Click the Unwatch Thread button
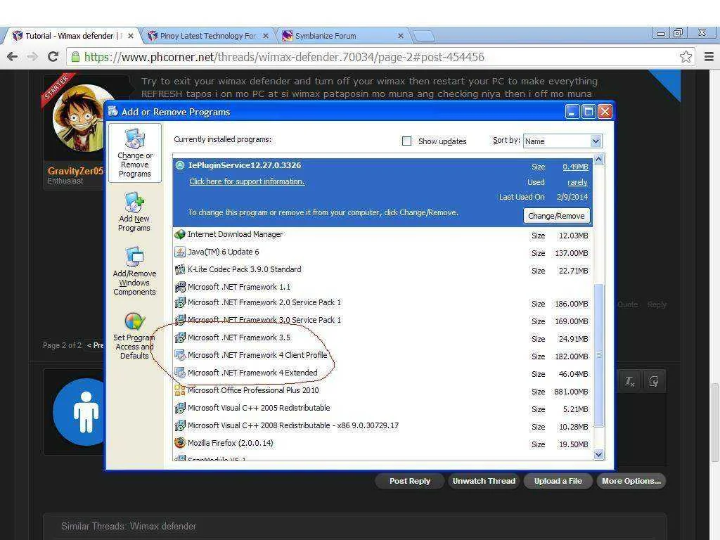 coord(484,481)
